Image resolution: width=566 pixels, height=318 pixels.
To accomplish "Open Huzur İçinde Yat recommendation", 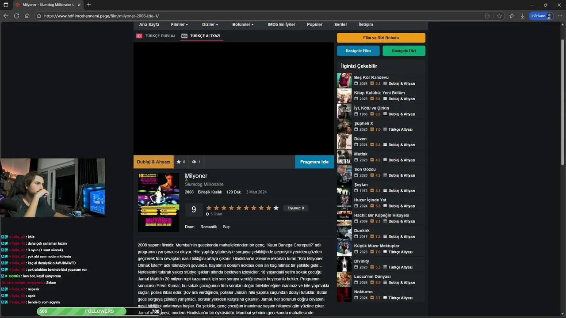I will coord(381,203).
